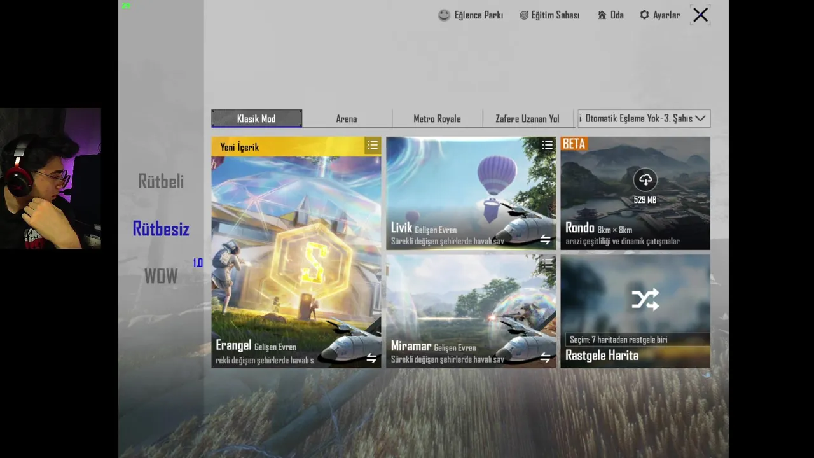Swap mode arrows on Erangel card
The width and height of the screenshot is (814, 458).
tap(371, 359)
